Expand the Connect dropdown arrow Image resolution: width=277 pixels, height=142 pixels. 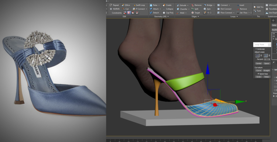[229, 5]
